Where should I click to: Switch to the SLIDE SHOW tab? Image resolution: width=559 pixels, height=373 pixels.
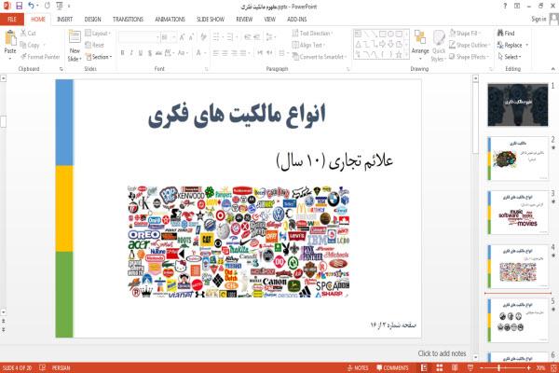point(211,20)
